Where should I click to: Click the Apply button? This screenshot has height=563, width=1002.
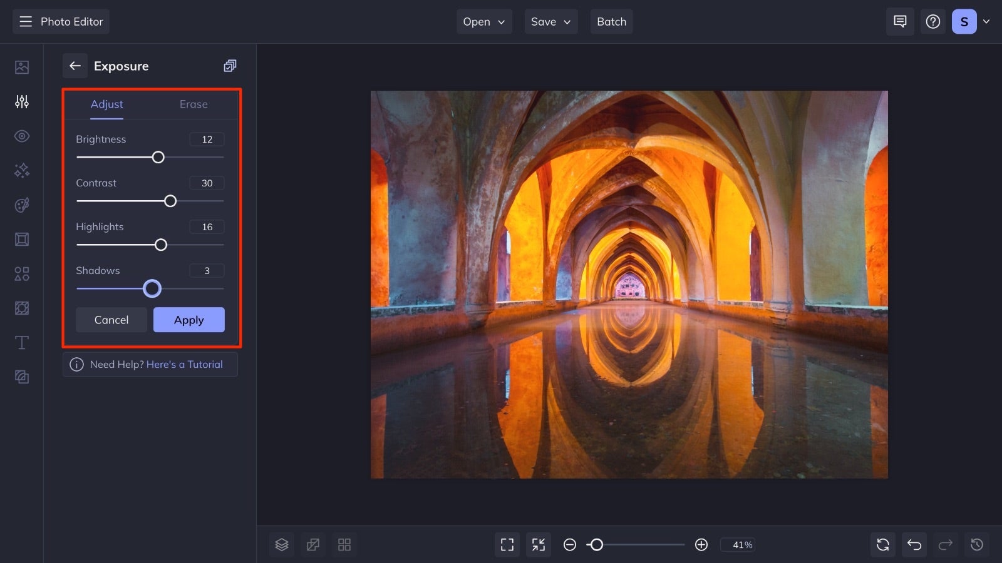point(189,320)
